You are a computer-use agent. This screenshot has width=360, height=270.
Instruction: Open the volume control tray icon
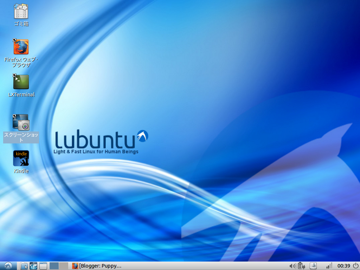pyautogui.click(x=293, y=266)
